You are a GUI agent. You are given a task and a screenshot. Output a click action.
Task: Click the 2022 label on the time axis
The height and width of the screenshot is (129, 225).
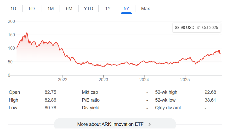[x=63, y=80]
